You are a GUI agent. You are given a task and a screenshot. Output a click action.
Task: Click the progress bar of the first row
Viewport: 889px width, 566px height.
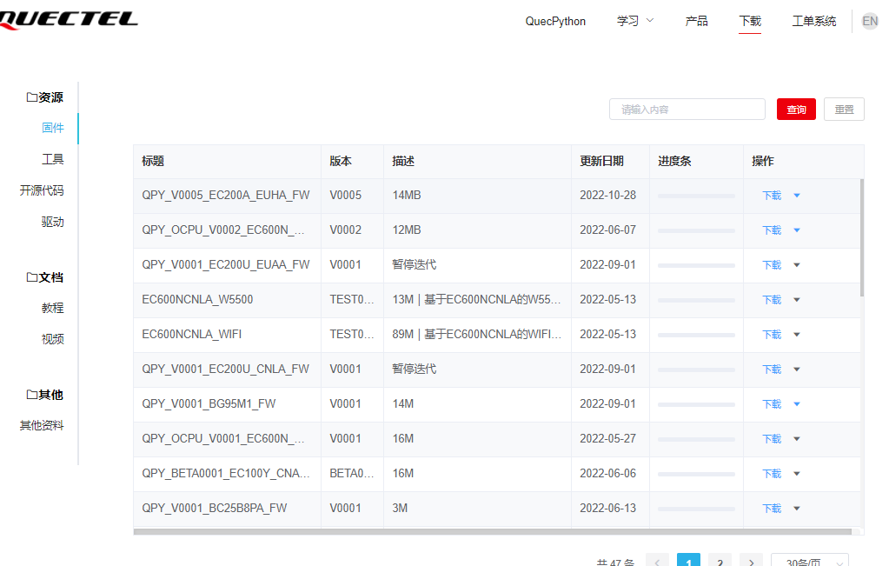click(695, 195)
